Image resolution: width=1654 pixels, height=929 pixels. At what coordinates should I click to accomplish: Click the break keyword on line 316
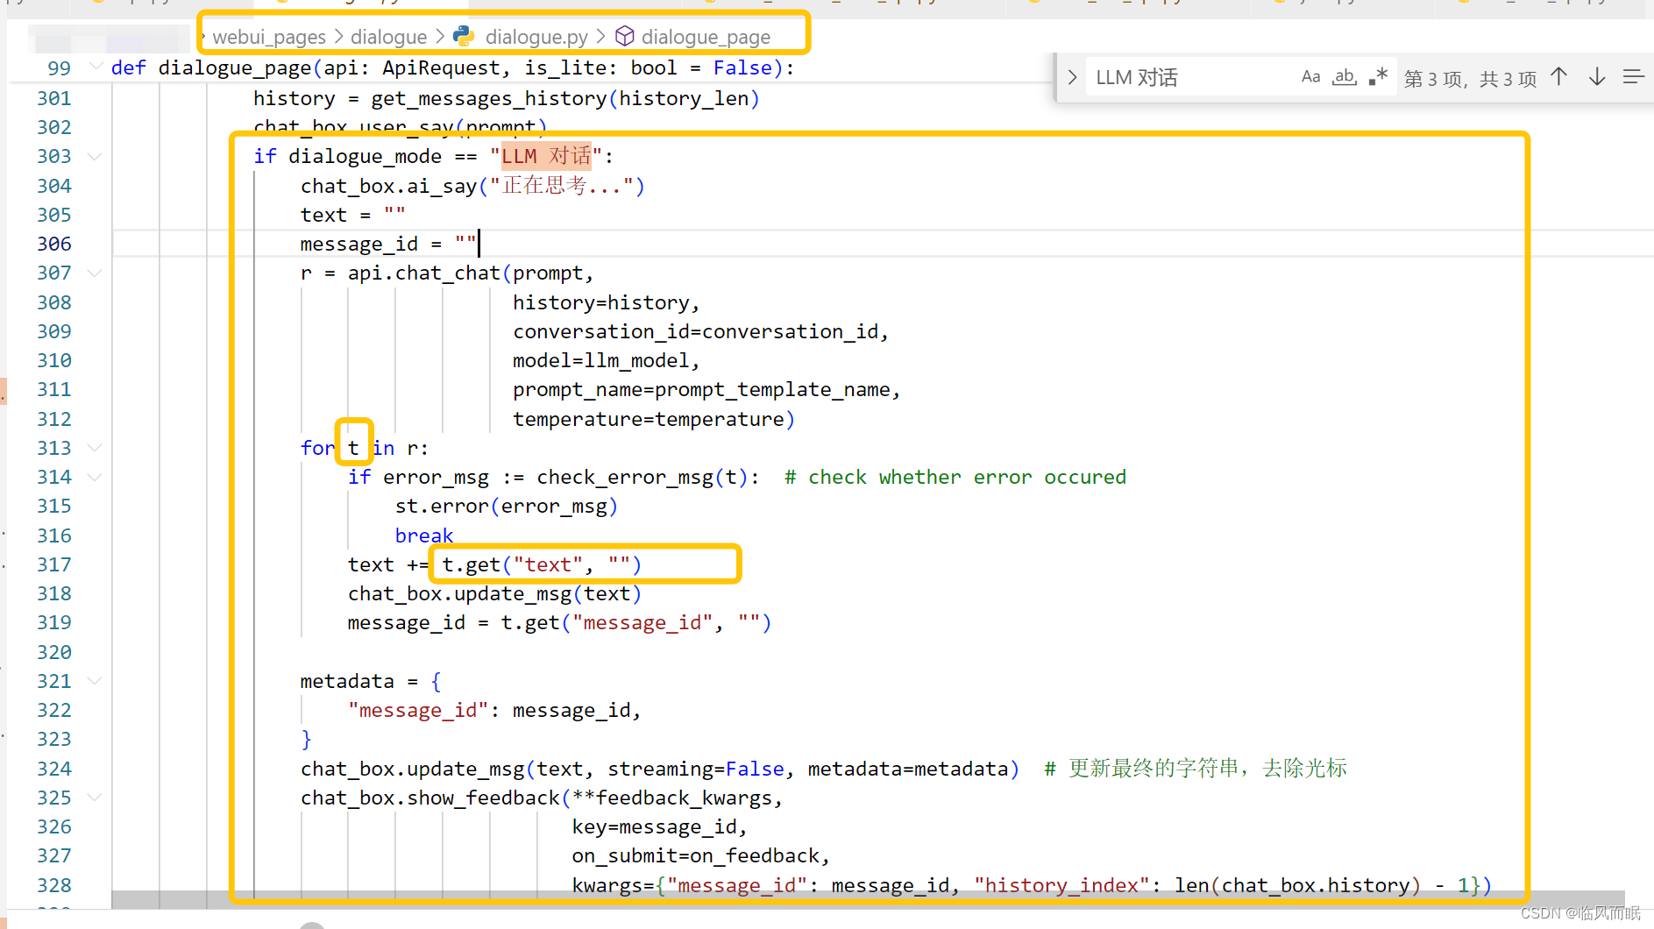424,535
